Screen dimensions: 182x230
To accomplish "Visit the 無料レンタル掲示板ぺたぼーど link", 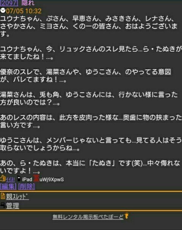I will [88, 217].
